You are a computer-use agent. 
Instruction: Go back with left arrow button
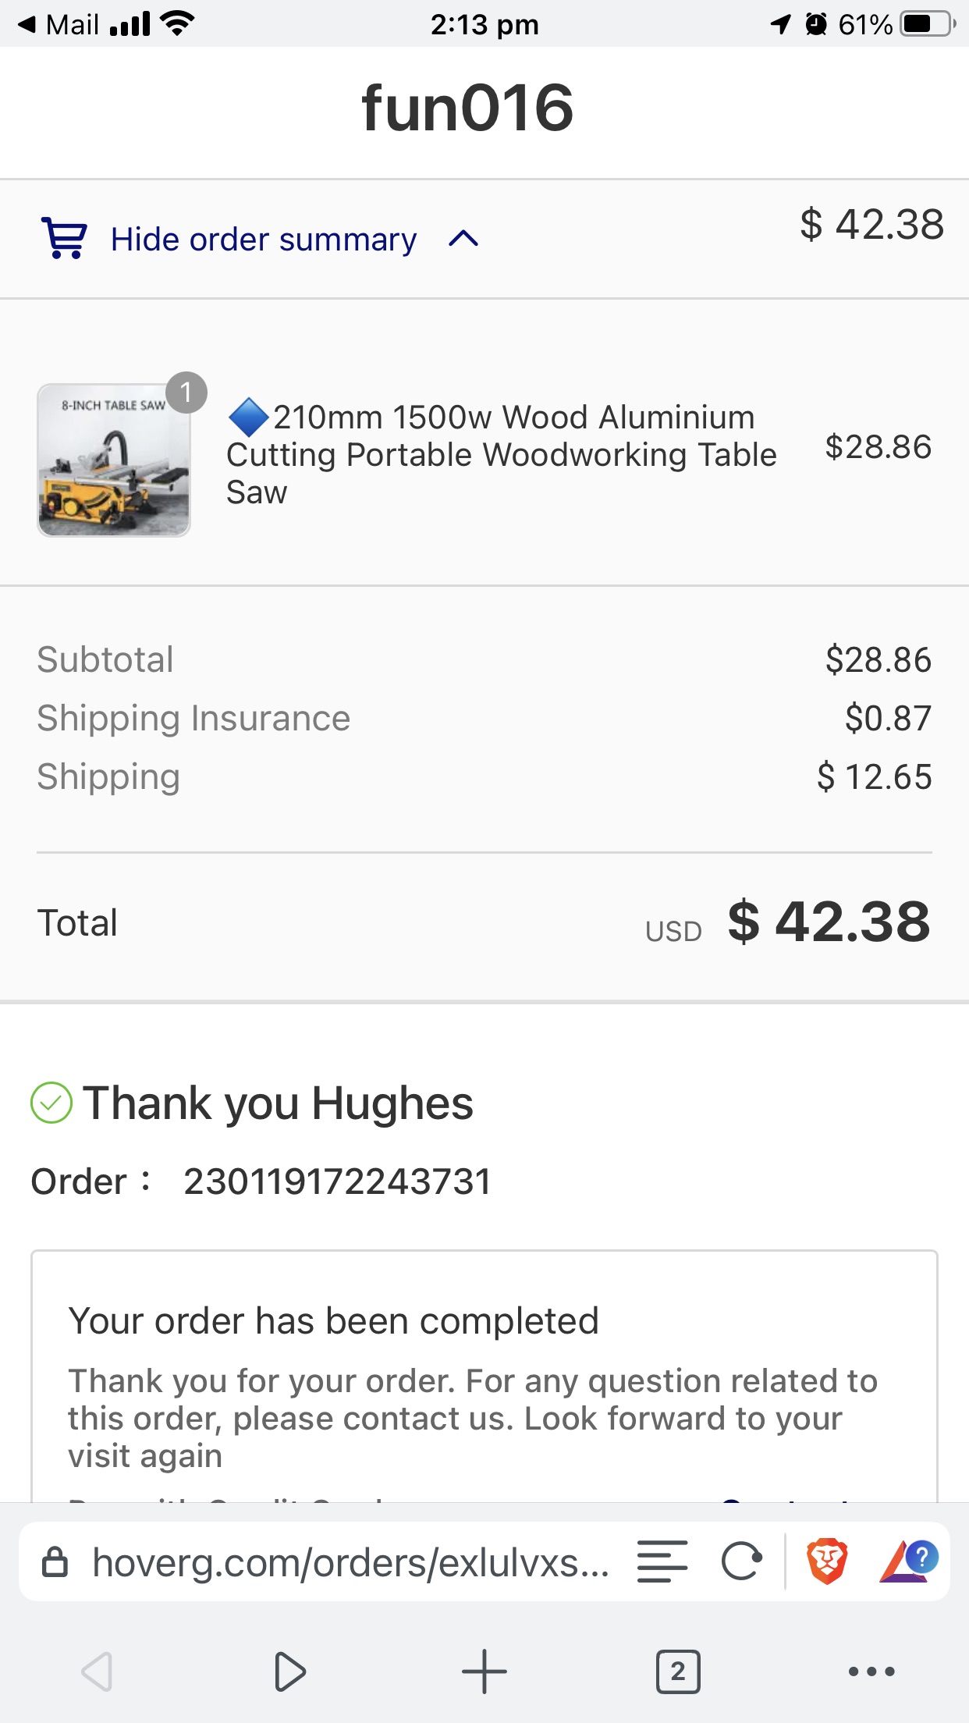tap(98, 1671)
